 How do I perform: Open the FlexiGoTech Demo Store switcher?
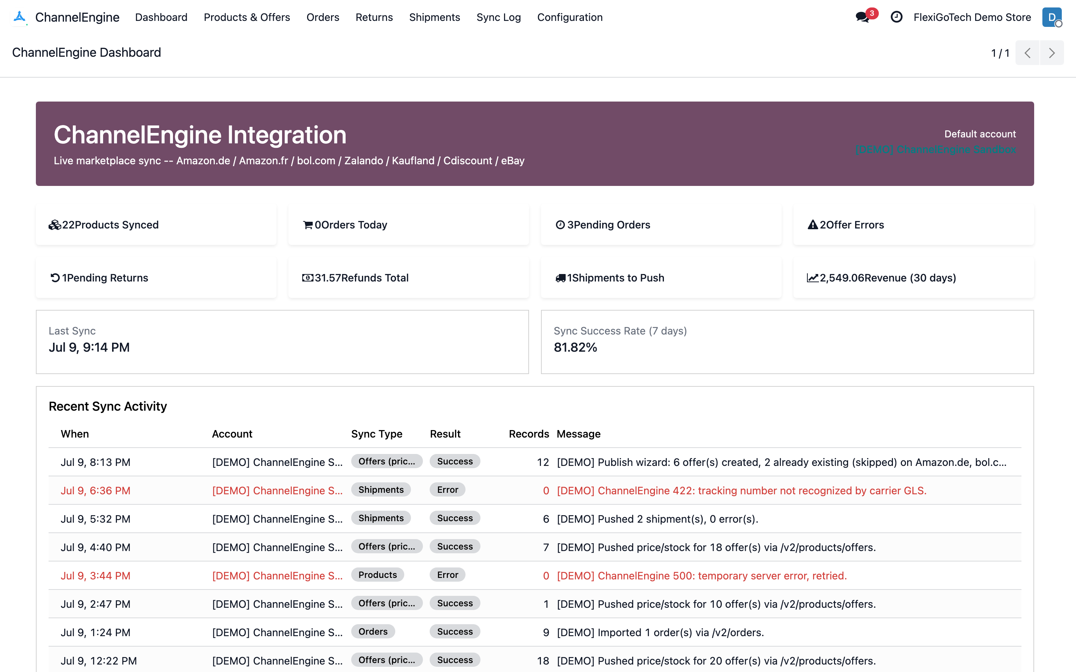[972, 17]
